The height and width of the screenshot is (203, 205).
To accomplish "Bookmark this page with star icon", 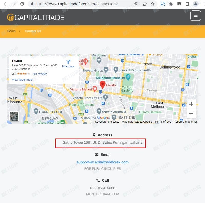I will (153, 4).
